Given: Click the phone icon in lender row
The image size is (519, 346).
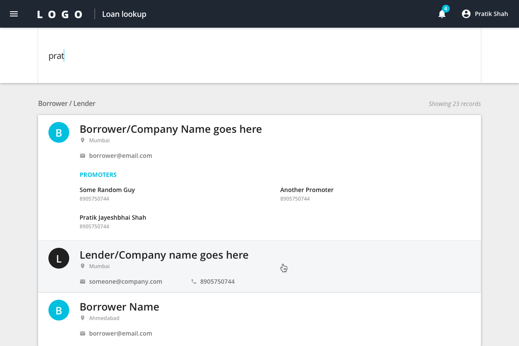Looking at the screenshot, I should [194, 282].
